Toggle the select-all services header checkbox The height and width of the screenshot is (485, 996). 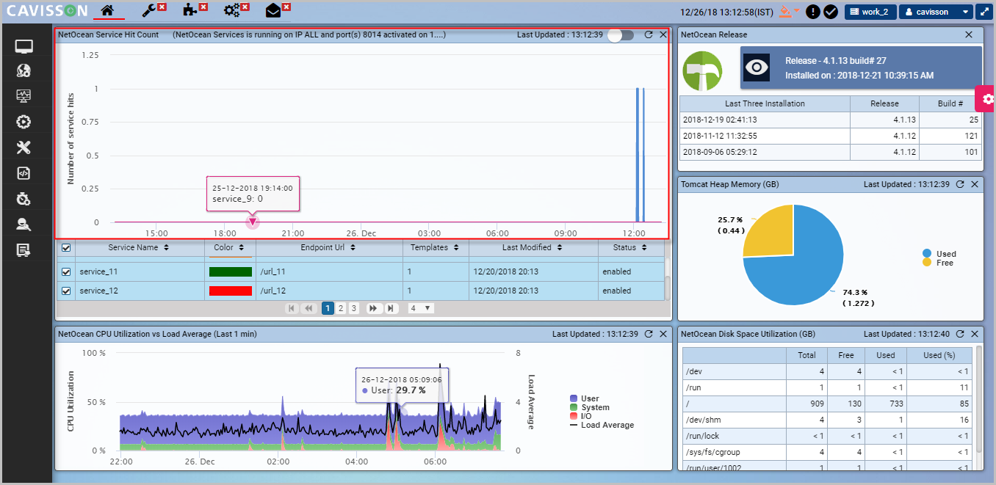coord(66,248)
